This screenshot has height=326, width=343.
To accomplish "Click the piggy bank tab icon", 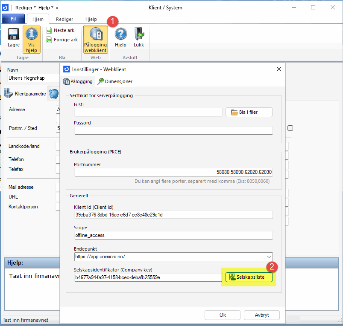I will click(54, 94).
